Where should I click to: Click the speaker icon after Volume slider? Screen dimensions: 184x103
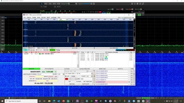coord(76,4)
